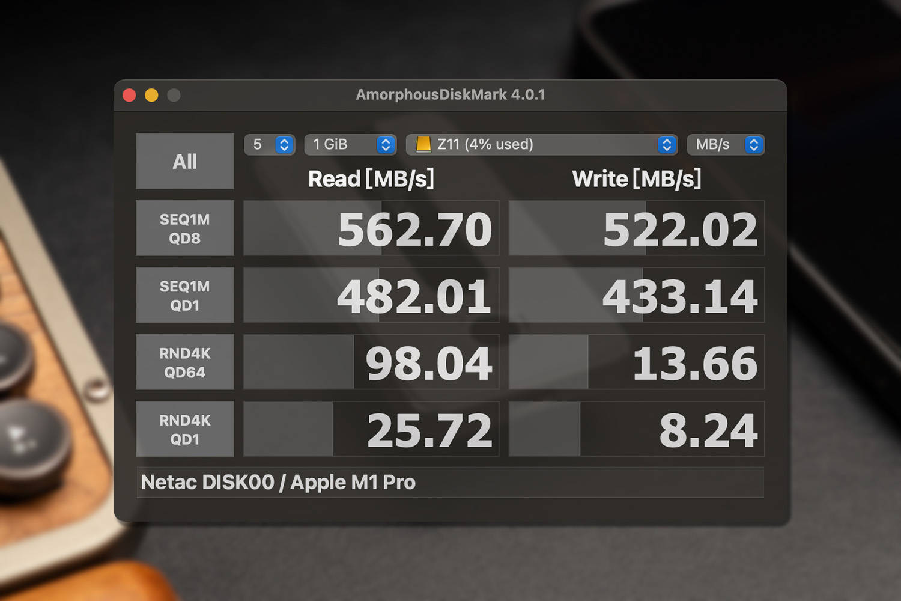Click the 98.04 random read result bar
The image size is (901, 601).
point(371,362)
